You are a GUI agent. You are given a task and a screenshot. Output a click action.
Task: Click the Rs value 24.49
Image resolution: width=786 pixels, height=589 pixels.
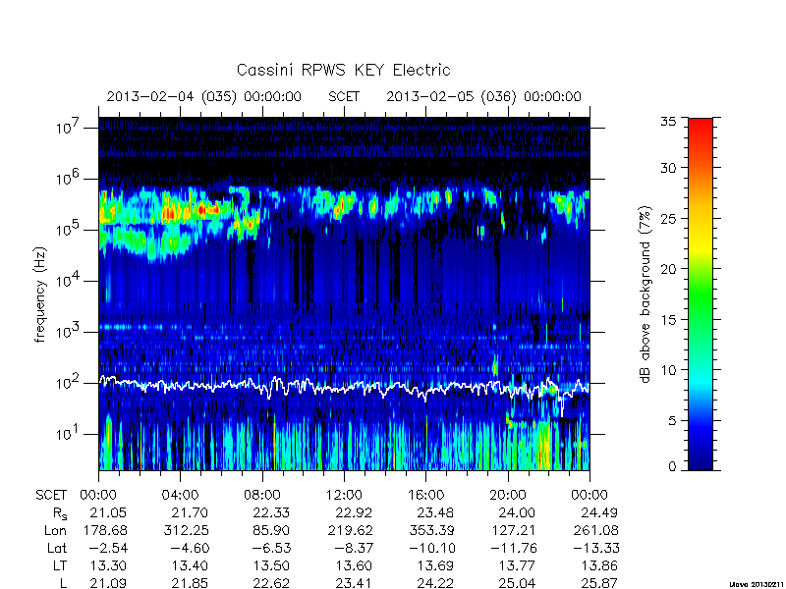point(599,512)
